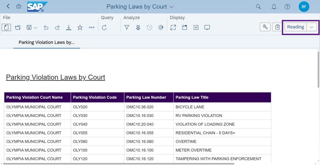Refresh the query
The width and height of the screenshot is (320, 165).
click(104, 27)
